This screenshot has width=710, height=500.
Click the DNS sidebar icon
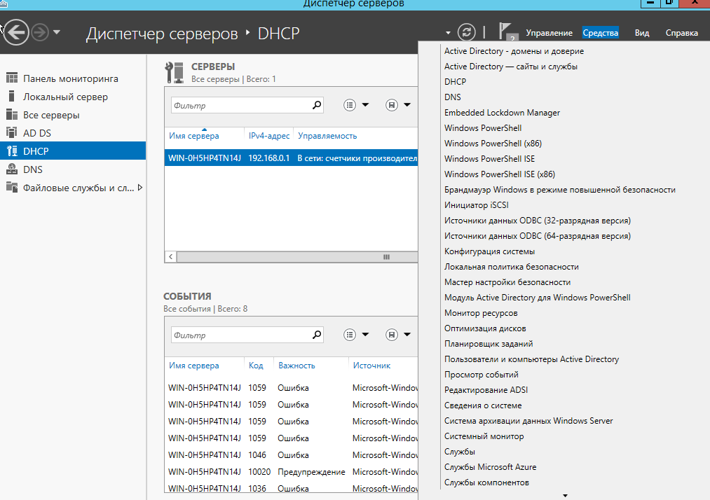click(x=12, y=169)
